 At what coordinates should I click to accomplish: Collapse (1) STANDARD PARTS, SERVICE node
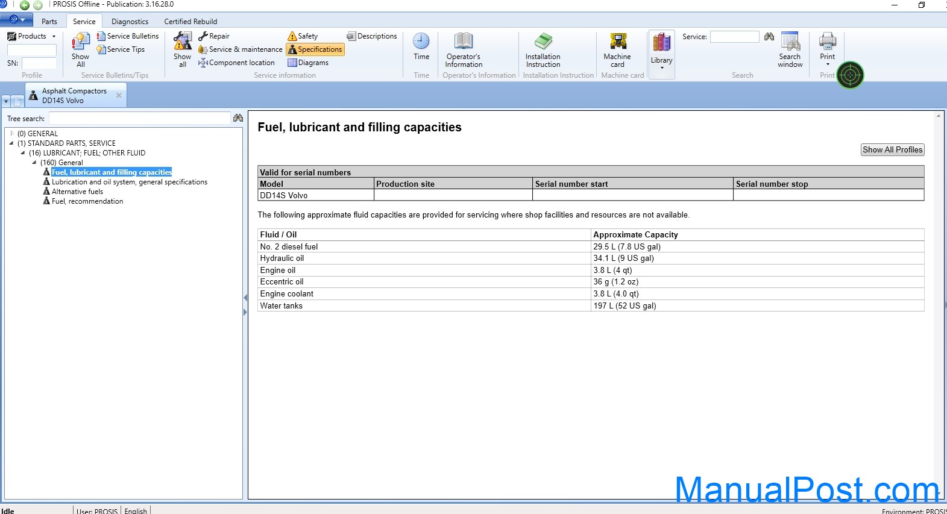pyautogui.click(x=11, y=143)
